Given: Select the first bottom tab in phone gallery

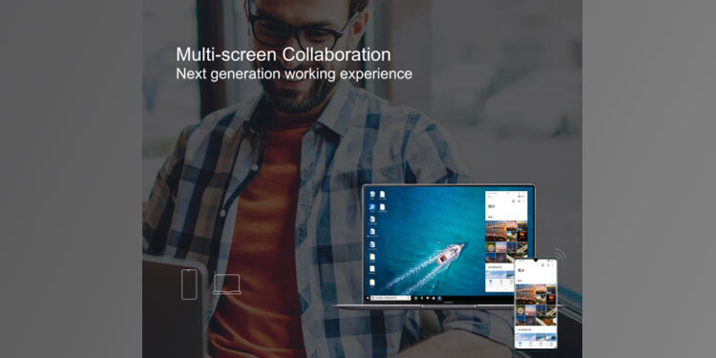Looking at the screenshot, I should point(520,342).
